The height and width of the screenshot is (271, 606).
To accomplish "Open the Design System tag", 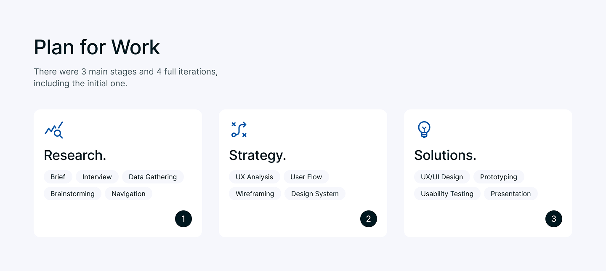I will pos(315,194).
